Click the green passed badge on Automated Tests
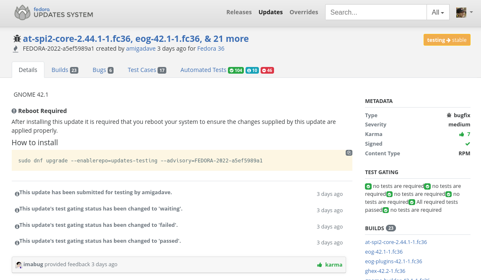This screenshot has width=481, height=280. pos(235,70)
